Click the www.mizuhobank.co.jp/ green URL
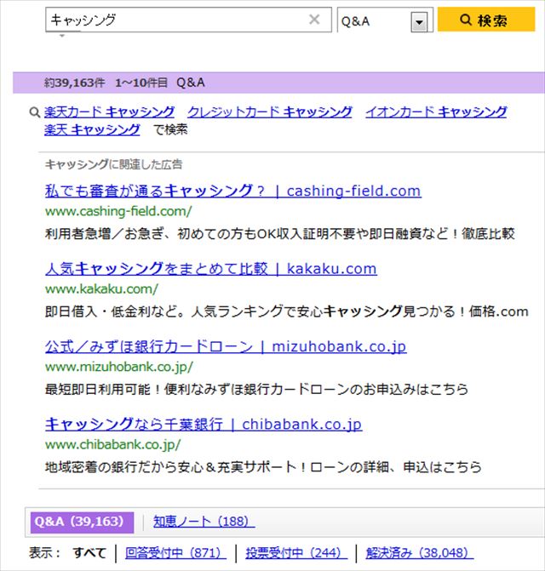 point(118,367)
